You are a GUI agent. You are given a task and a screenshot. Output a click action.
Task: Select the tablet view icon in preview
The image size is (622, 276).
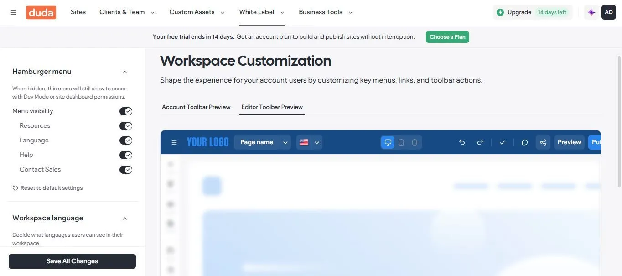coord(401,142)
